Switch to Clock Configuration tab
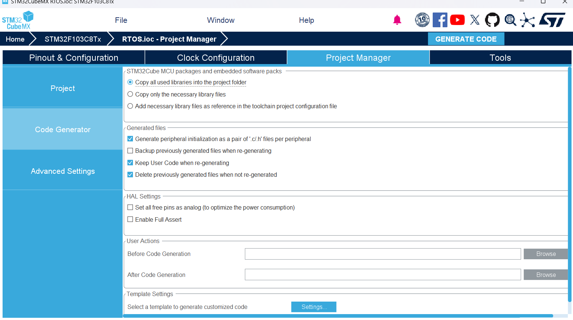 [x=216, y=58]
